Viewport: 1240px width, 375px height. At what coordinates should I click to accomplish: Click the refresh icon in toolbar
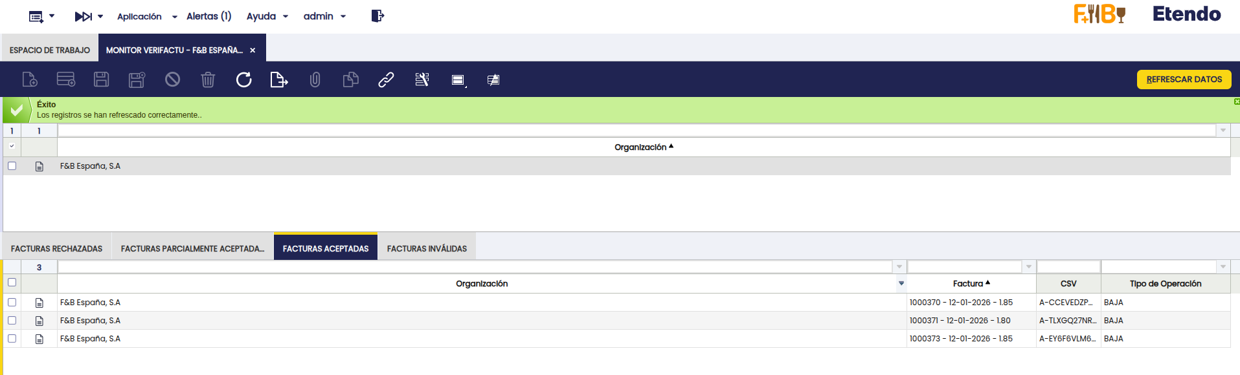pos(243,80)
